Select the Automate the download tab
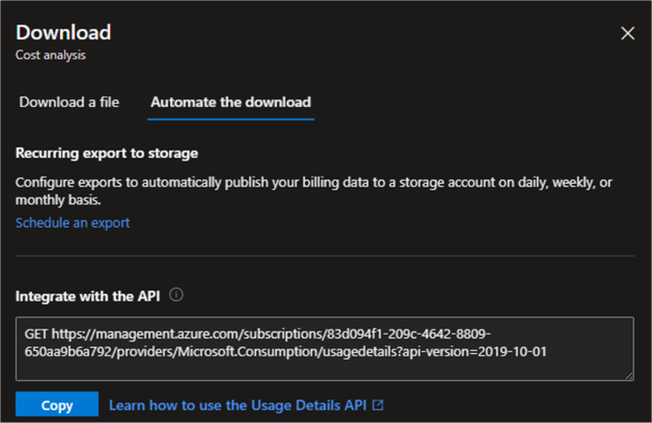This screenshot has width=652, height=423. (x=230, y=102)
